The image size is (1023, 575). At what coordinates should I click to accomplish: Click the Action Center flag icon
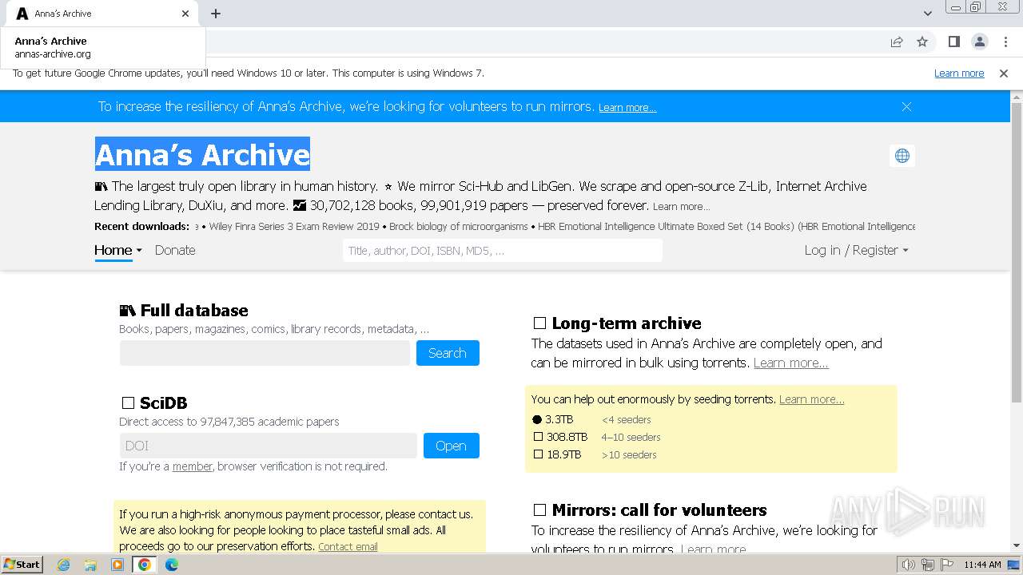(947, 565)
